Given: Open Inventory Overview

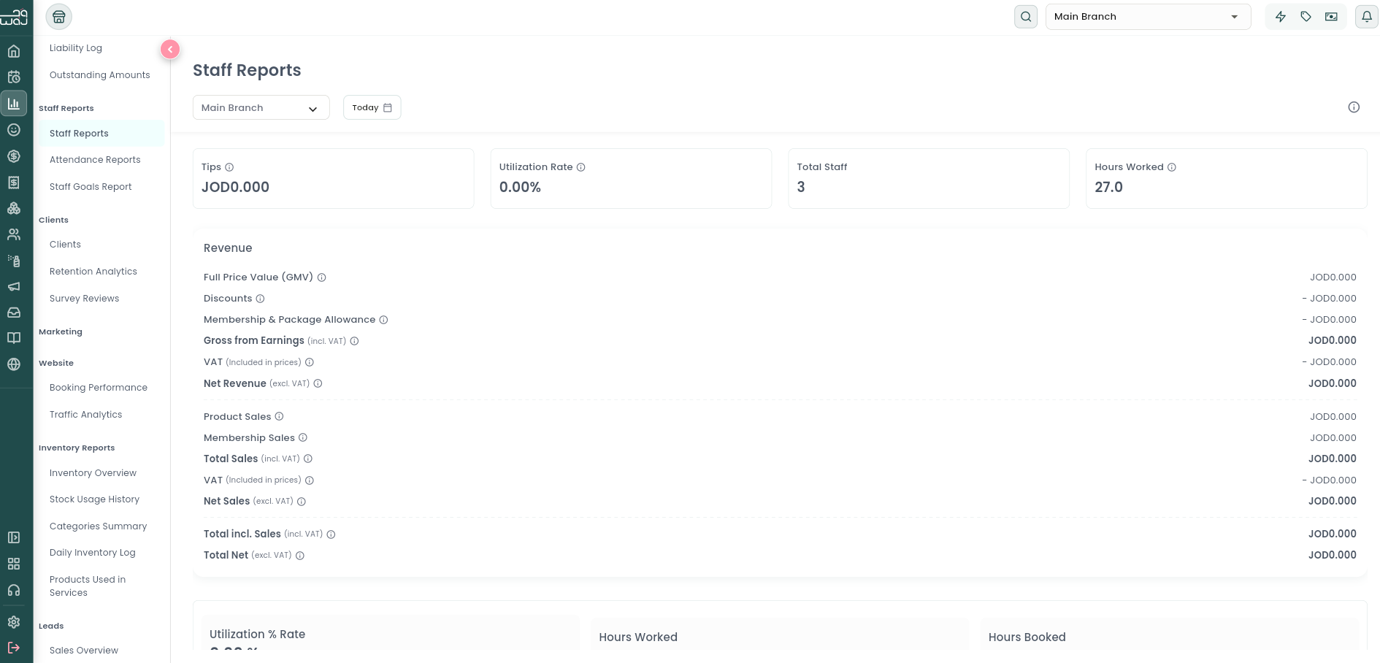Looking at the screenshot, I should pyautogui.click(x=93, y=473).
